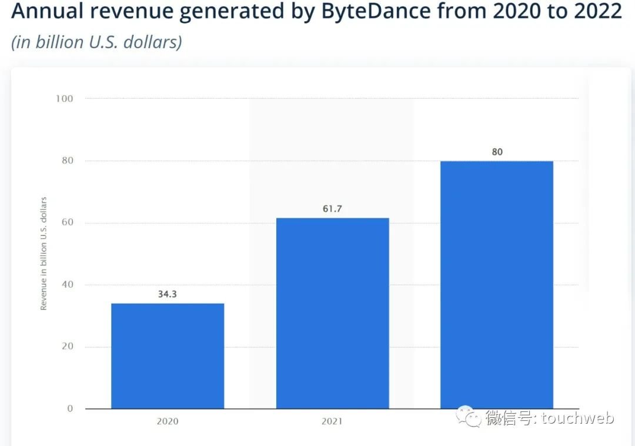Click the y-axis tick label "100"
The width and height of the screenshot is (635, 446).
(x=65, y=99)
